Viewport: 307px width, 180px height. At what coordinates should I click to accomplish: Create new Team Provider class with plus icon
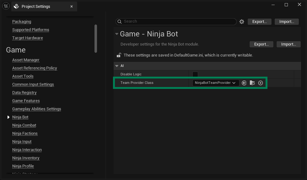coord(261,83)
